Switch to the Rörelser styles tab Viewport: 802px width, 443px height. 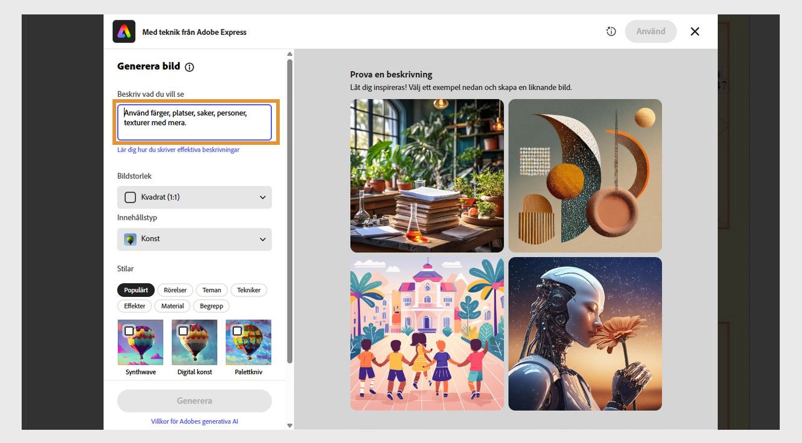(175, 290)
